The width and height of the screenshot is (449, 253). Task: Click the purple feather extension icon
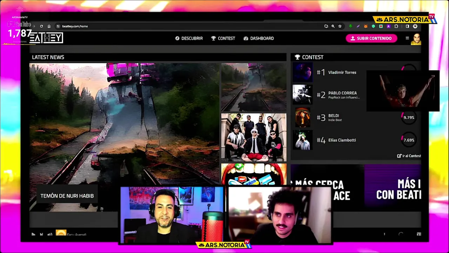(x=358, y=26)
